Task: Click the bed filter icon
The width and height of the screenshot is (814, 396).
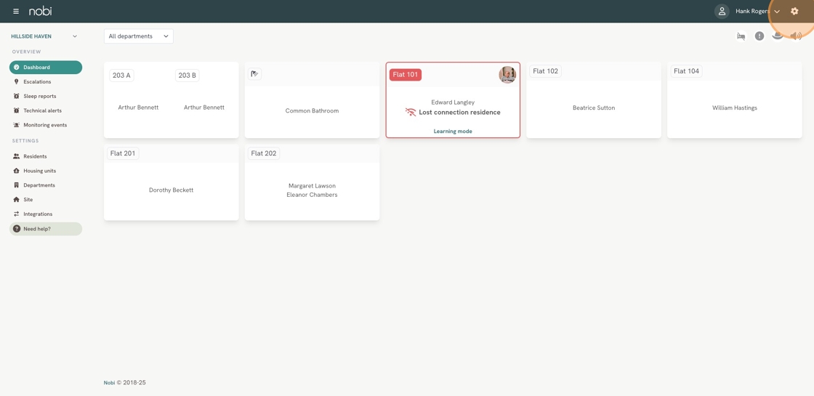Action: [x=741, y=36]
